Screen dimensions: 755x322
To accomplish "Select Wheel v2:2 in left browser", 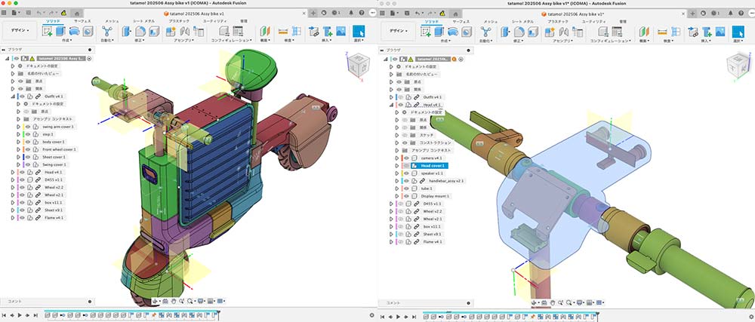I will pyautogui.click(x=55, y=188).
